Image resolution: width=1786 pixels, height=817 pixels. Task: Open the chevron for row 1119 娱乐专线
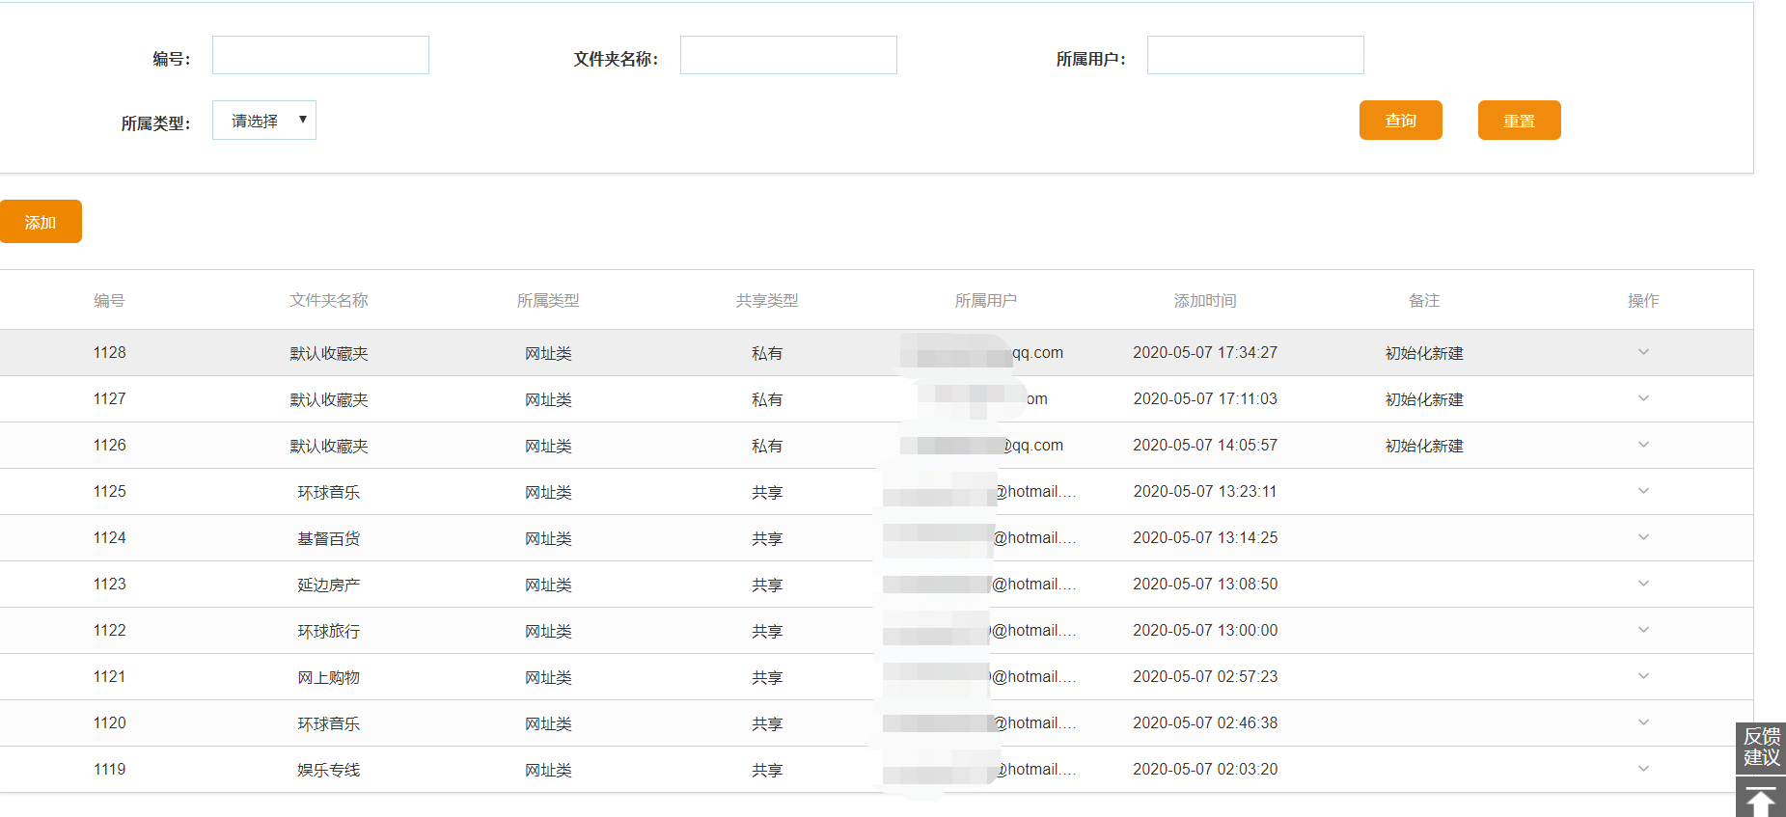click(1643, 769)
